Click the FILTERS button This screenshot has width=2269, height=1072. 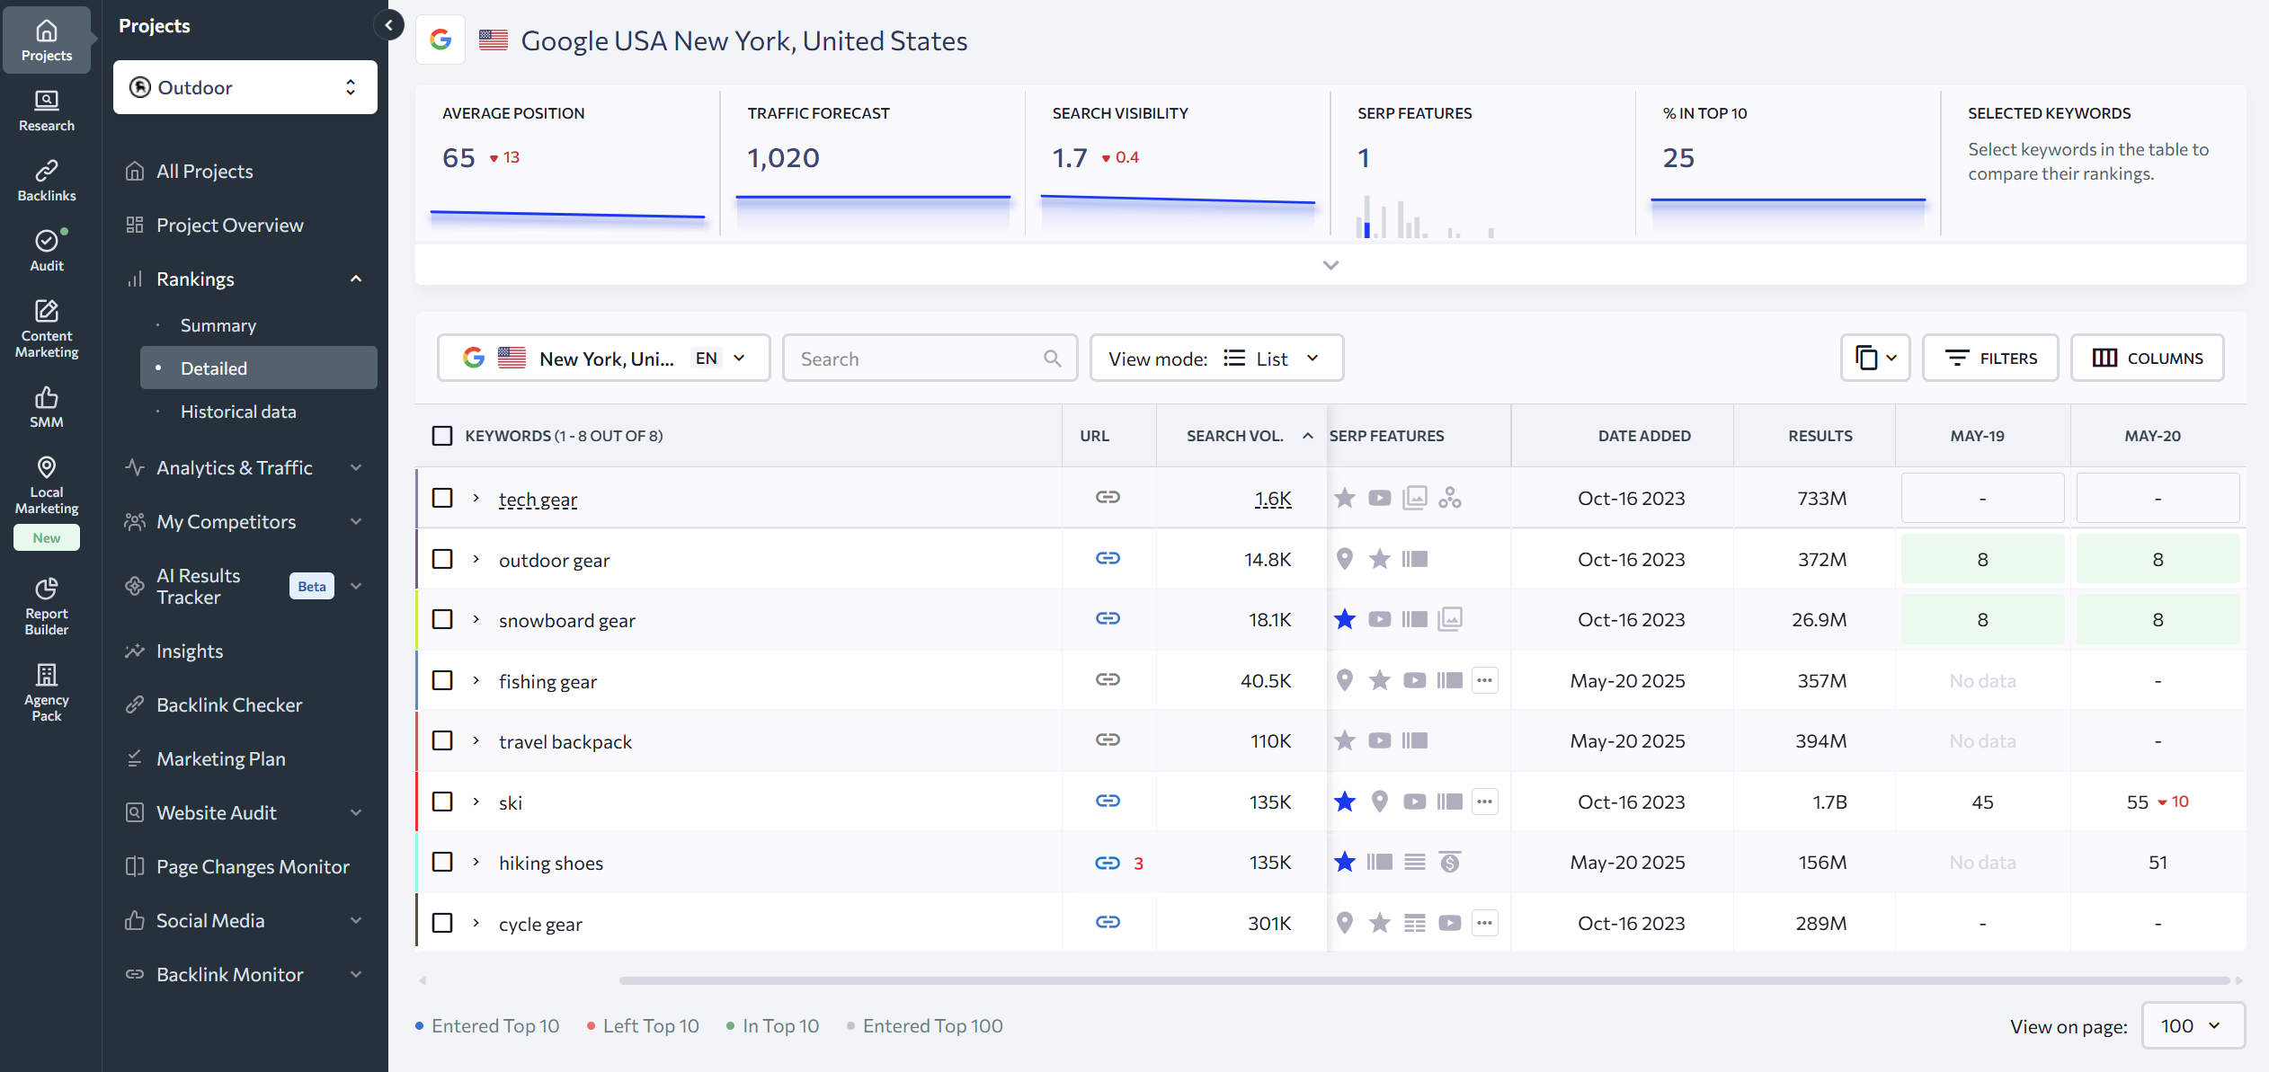[1990, 359]
